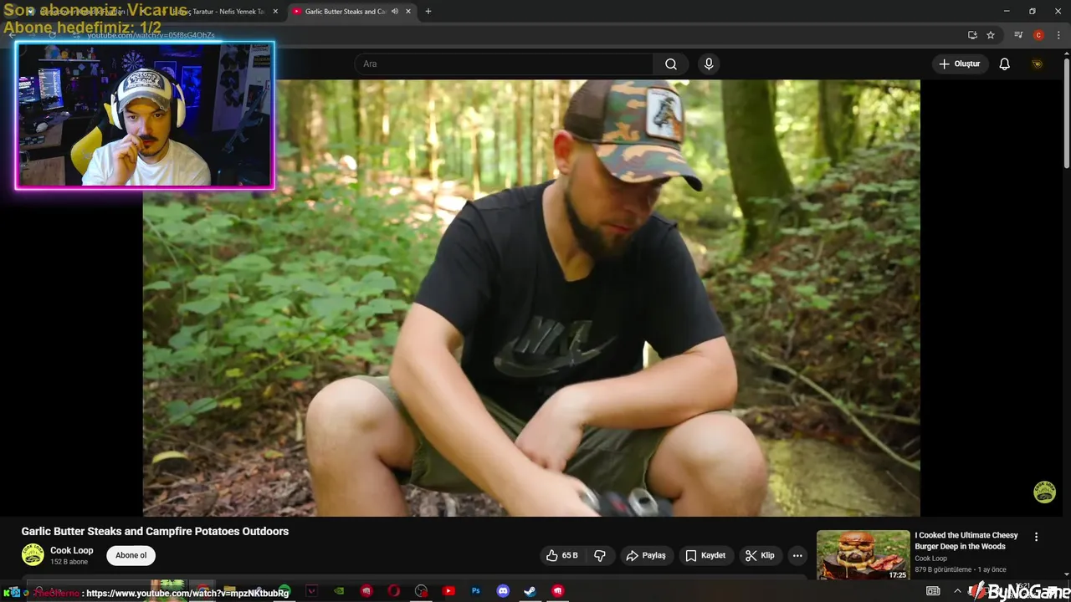Subscribe using the Abone ol button
Image resolution: width=1071 pixels, height=602 pixels.
click(x=131, y=555)
